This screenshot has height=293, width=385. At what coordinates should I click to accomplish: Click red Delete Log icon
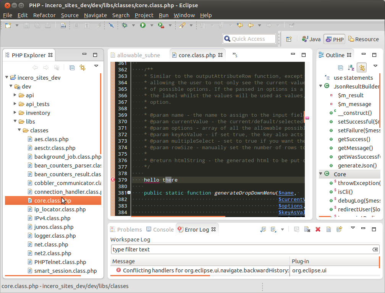point(318,230)
